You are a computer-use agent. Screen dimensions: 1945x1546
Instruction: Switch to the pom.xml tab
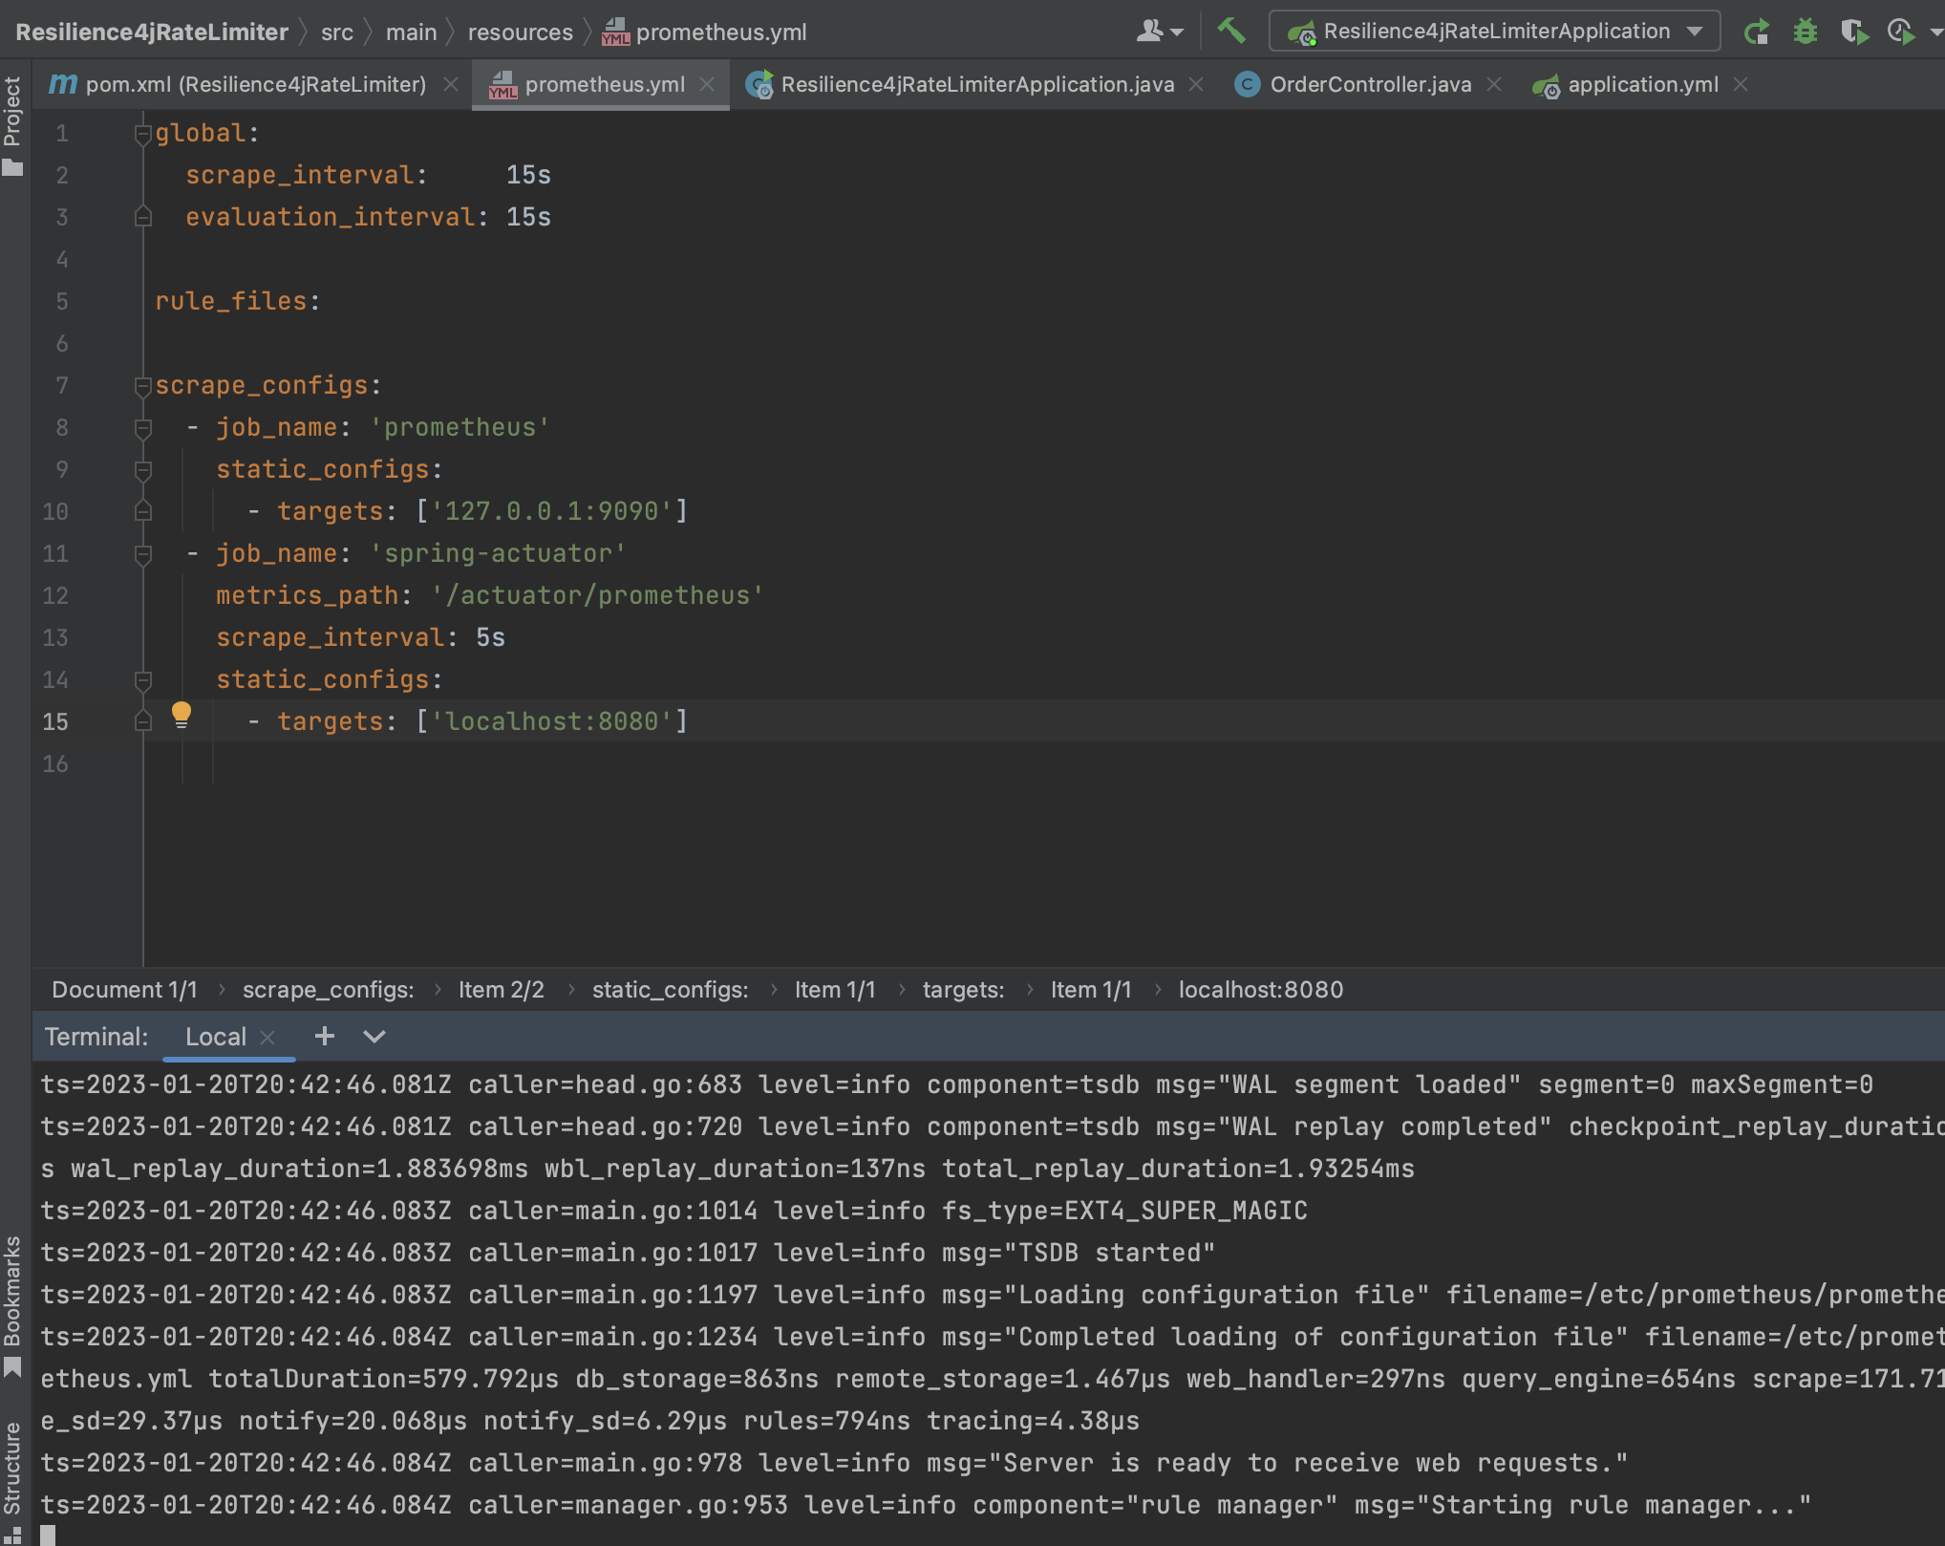tap(239, 84)
